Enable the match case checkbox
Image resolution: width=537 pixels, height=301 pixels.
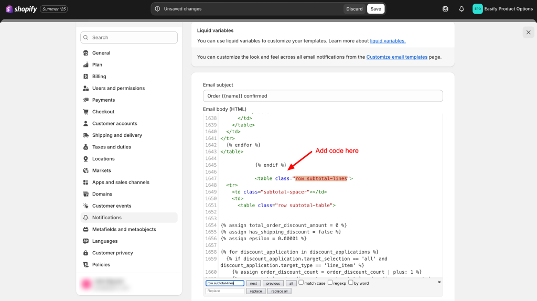(301, 283)
